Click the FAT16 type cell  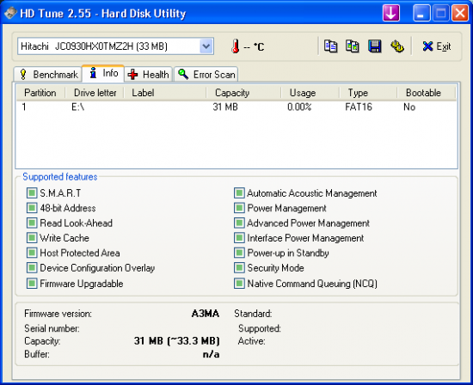click(x=359, y=107)
